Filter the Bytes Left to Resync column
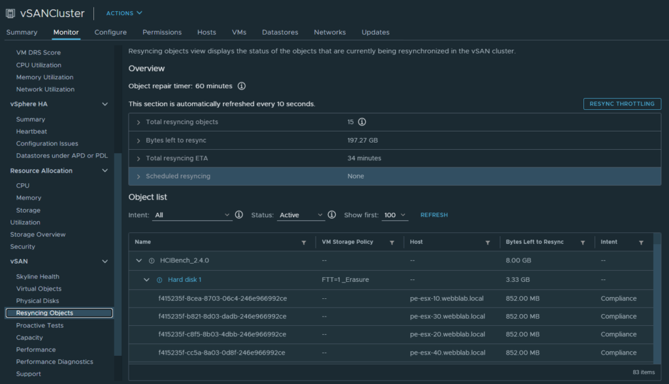This screenshot has width=669, height=384. click(582, 242)
